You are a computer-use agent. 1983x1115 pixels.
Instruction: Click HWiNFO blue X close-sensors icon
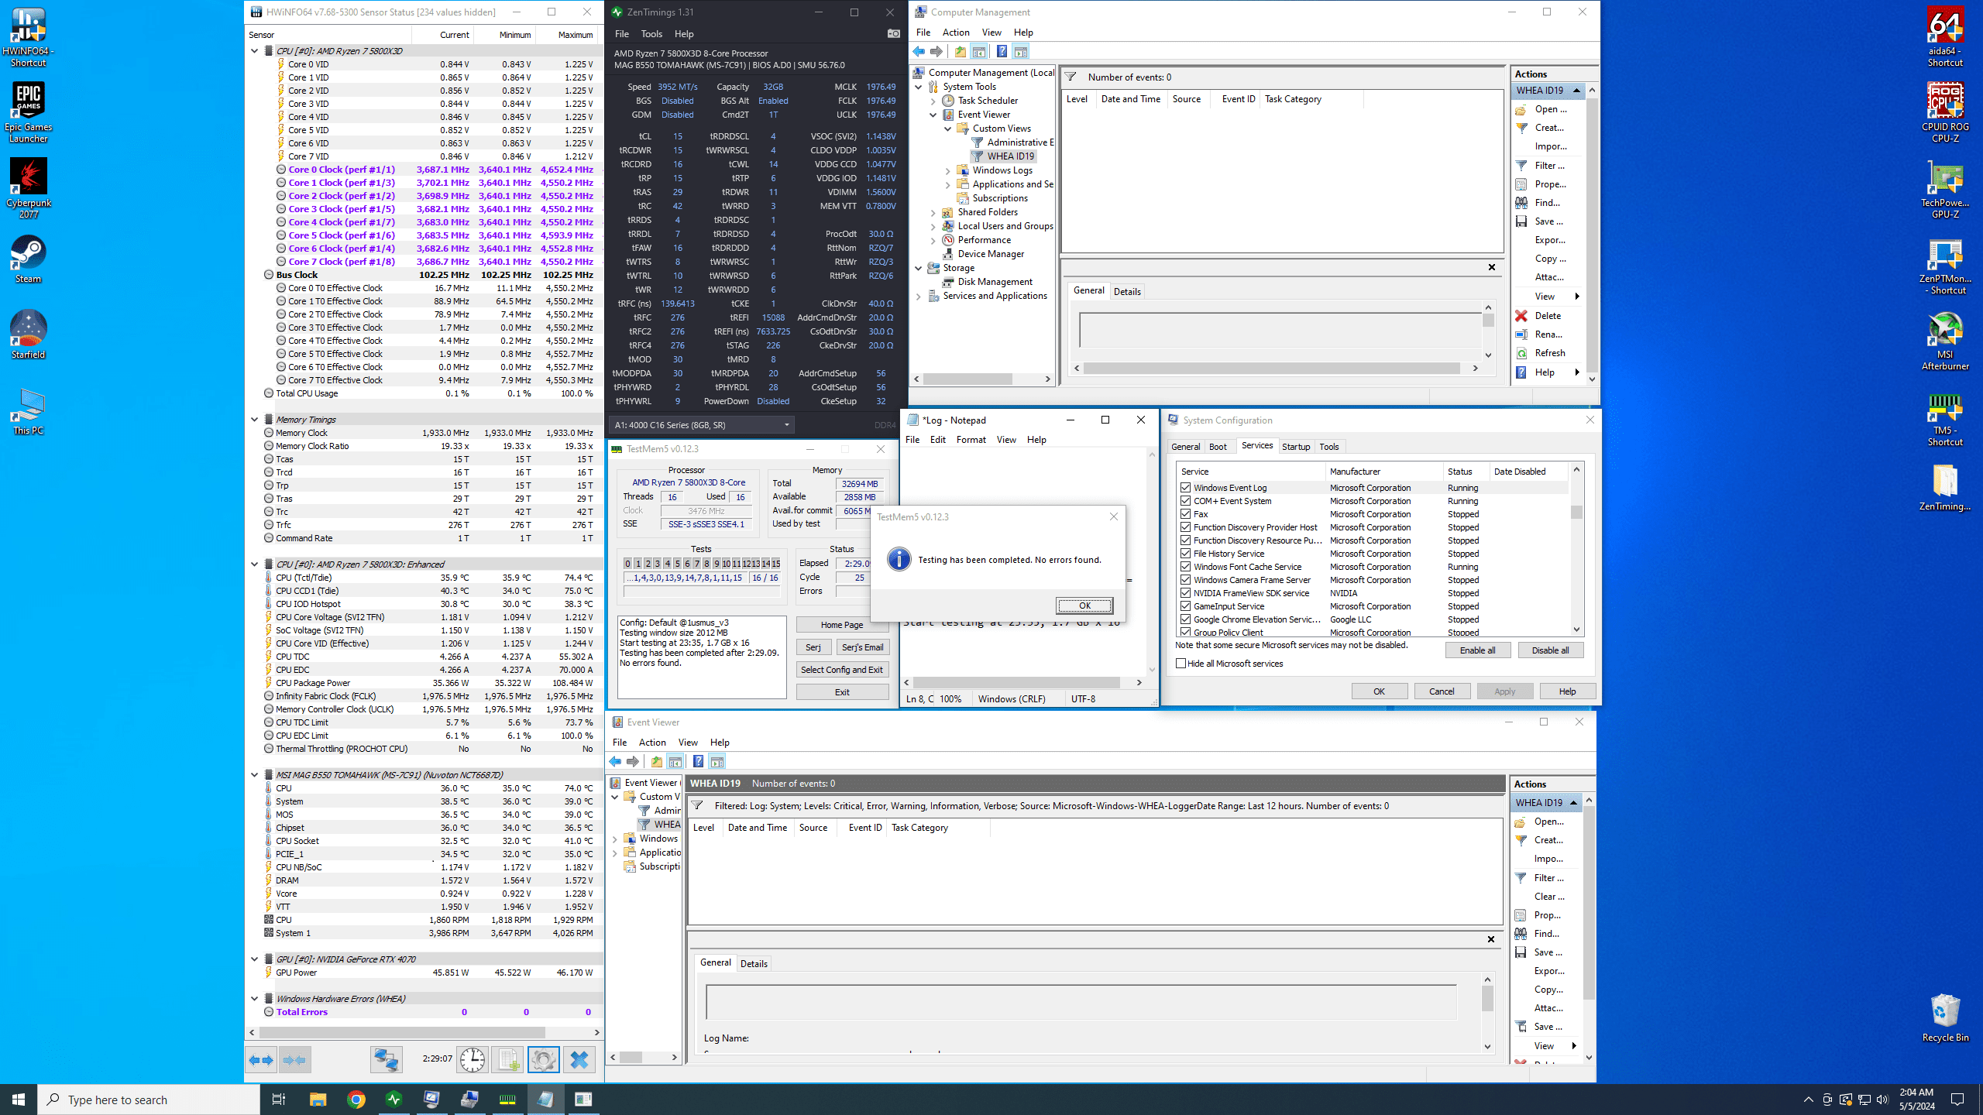(579, 1059)
